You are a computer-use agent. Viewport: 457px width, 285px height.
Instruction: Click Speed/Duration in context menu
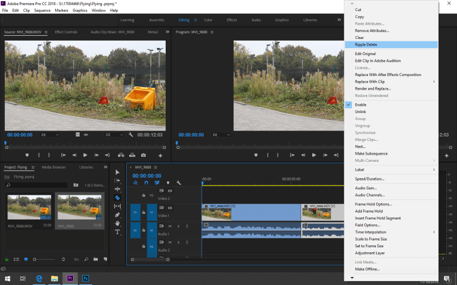[x=369, y=179]
